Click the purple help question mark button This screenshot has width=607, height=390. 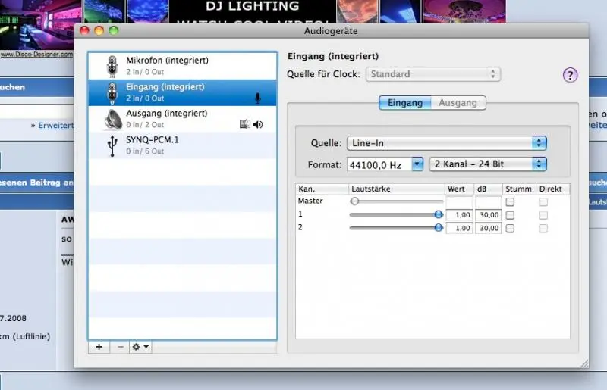(570, 75)
